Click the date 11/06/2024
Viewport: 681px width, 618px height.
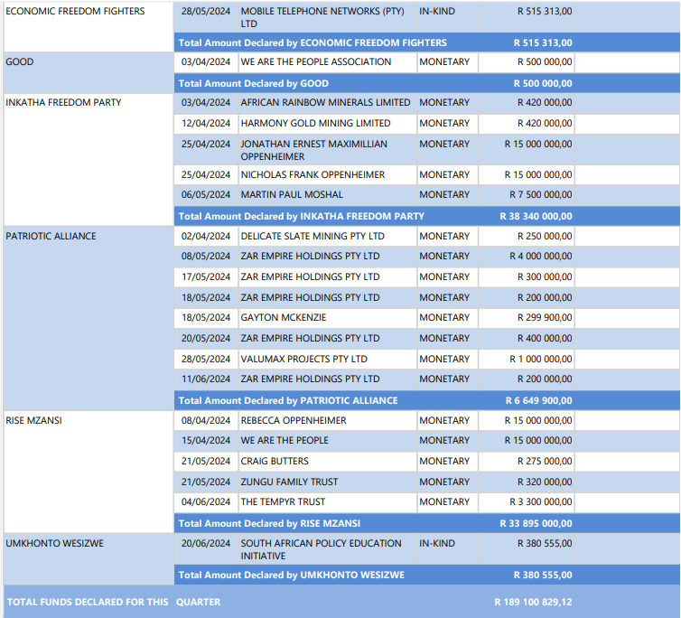[205, 379]
